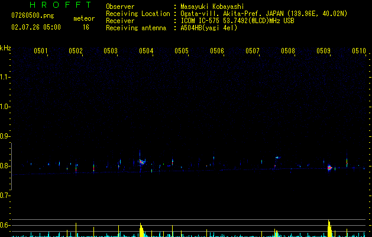Click the ICOM IC-575 receiver details

237,21
